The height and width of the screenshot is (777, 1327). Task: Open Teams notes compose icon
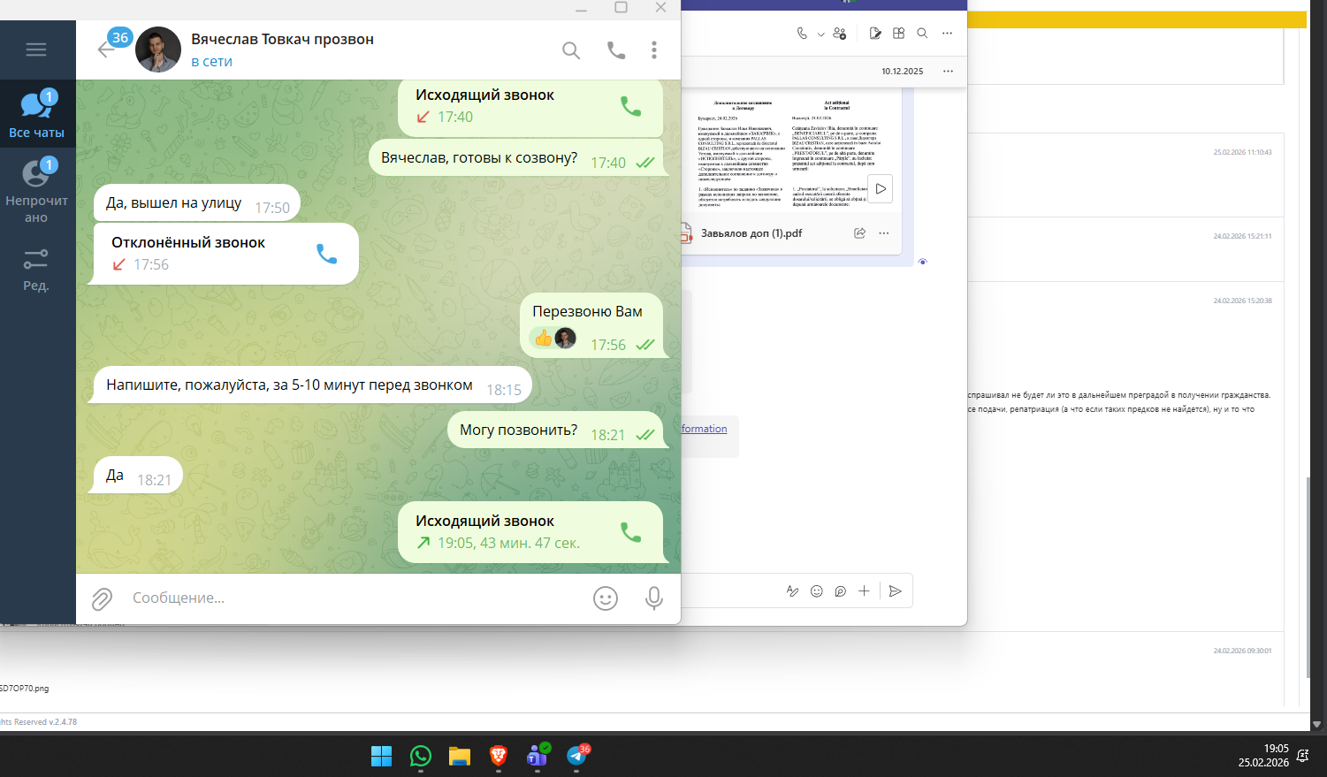(875, 34)
